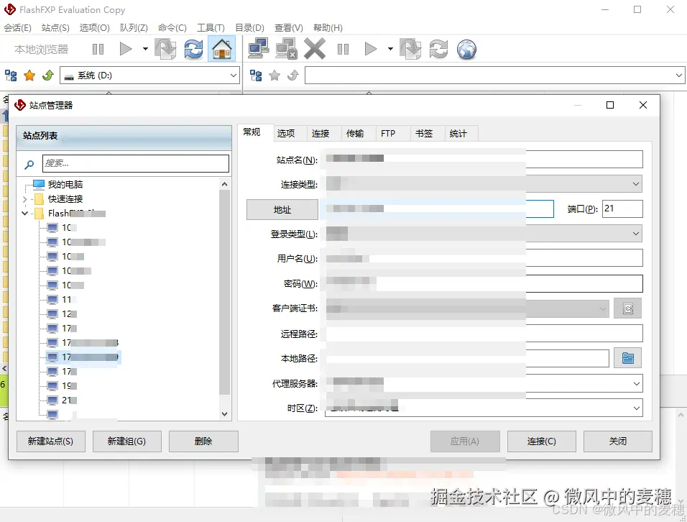This screenshot has height=522, width=687.
Task: Open the 连接类型 dropdown
Action: pos(635,183)
